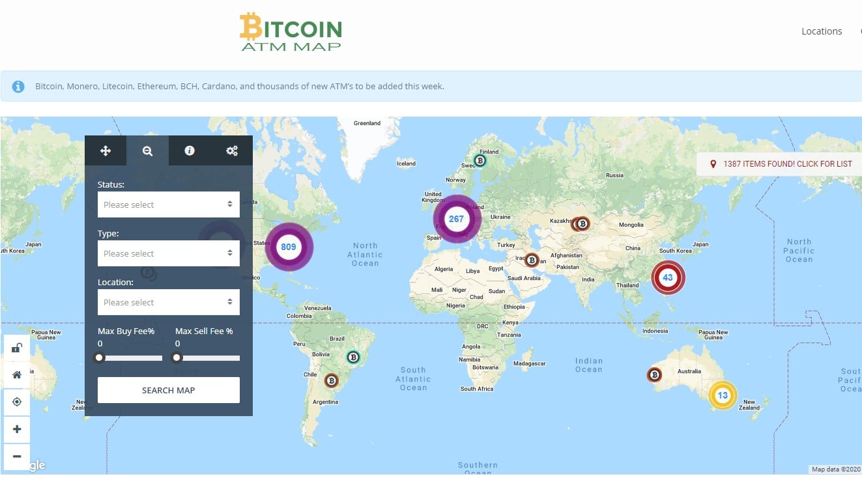Click the 267 cluster over Europe
Viewport: 862px width, 491px height.
[x=457, y=219]
